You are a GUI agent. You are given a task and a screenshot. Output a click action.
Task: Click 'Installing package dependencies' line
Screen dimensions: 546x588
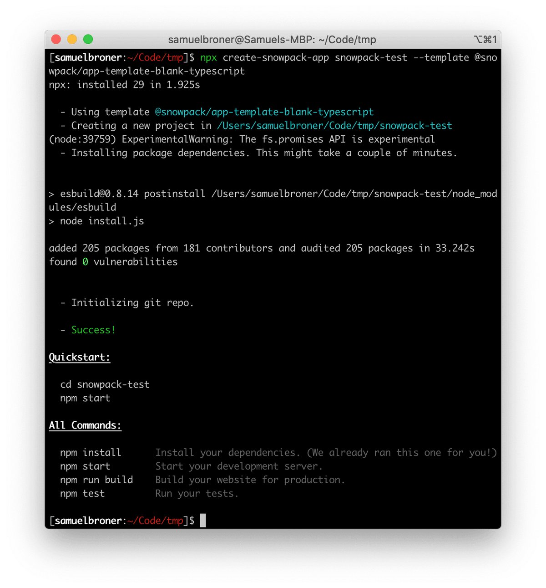coord(258,153)
